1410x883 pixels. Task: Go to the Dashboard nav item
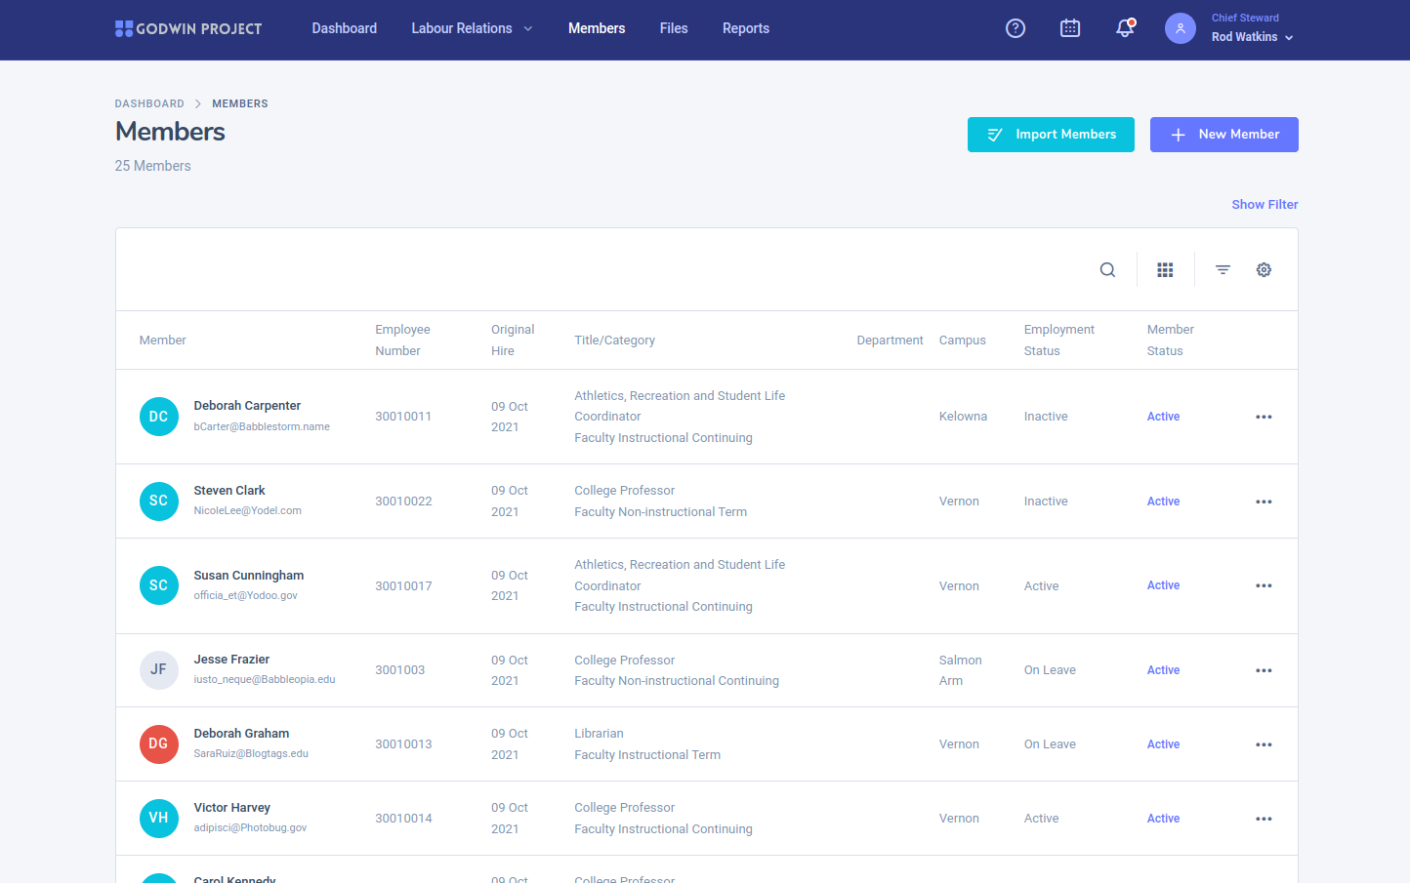[x=344, y=28]
